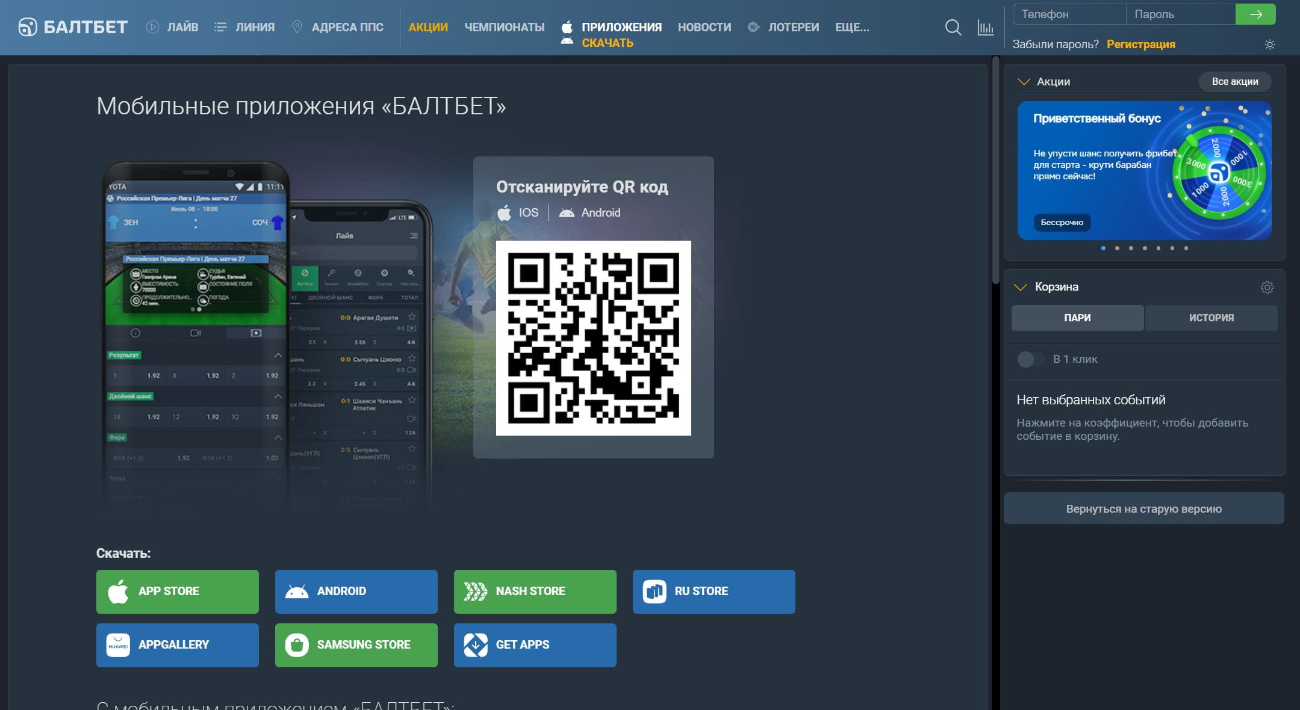Open the search magnifier icon
The height and width of the screenshot is (710, 1300).
point(953,27)
